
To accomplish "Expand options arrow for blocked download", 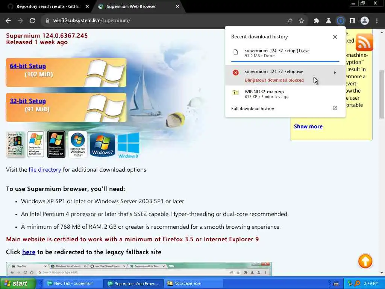I will [x=335, y=73].
